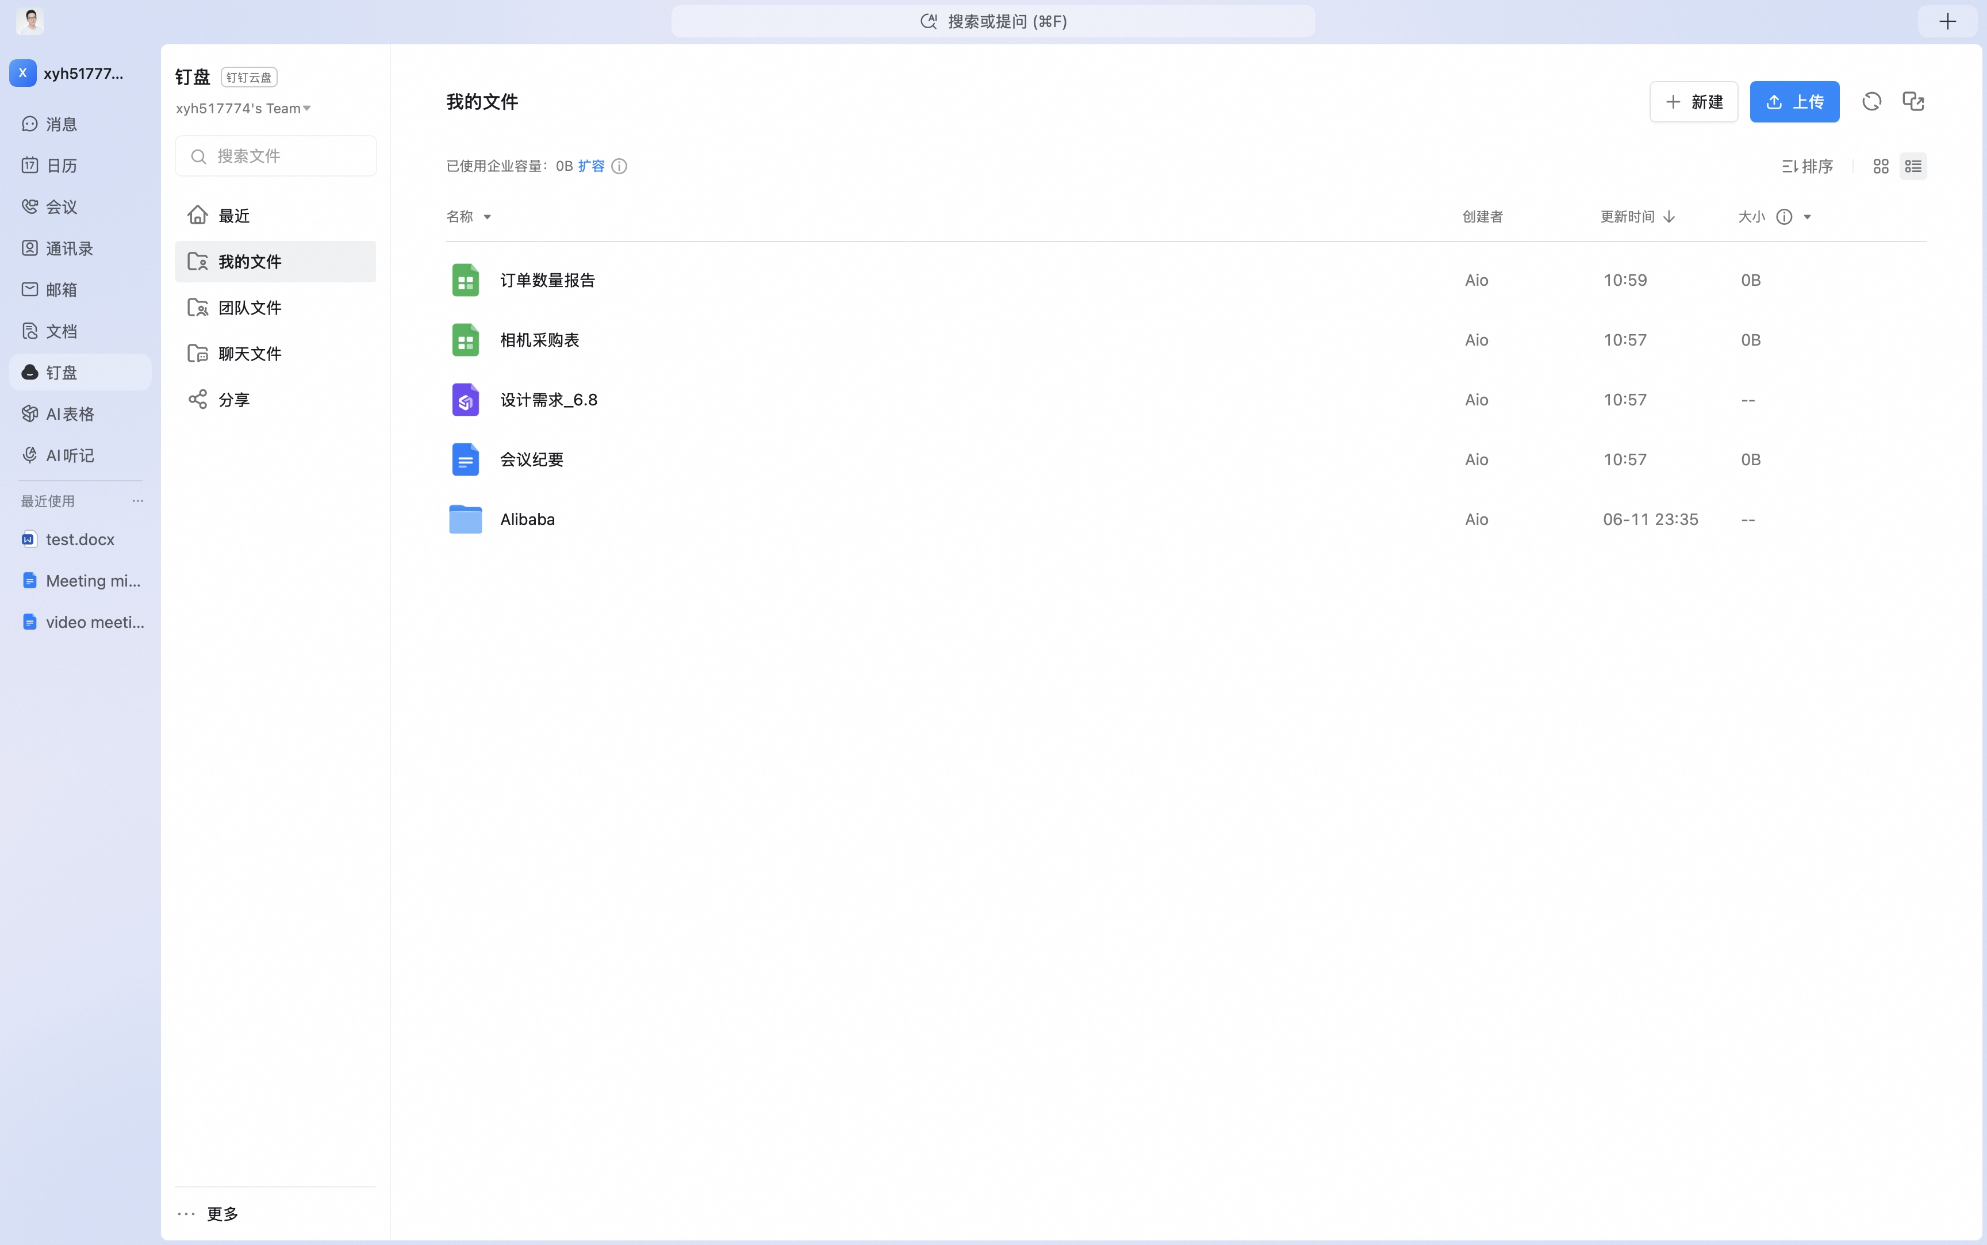Click the blue 上传 upload button
Screen dimensions: 1987x1245
point(1794,102)
